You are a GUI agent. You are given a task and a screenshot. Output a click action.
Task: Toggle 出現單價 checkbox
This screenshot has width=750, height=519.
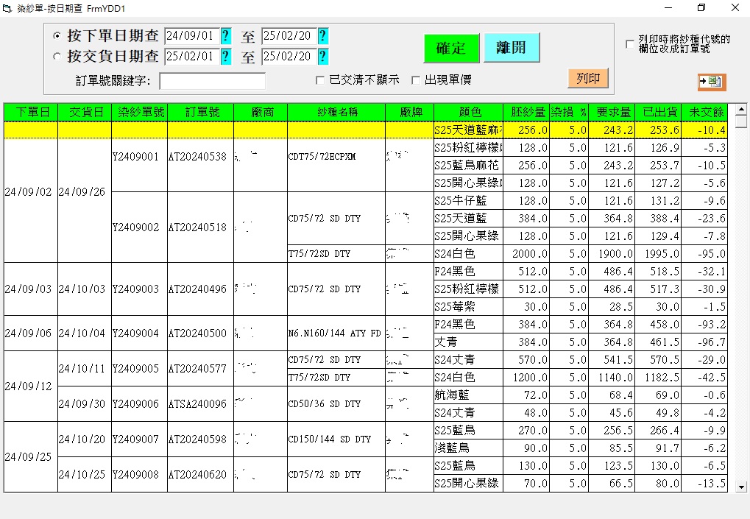coord(416,80)
